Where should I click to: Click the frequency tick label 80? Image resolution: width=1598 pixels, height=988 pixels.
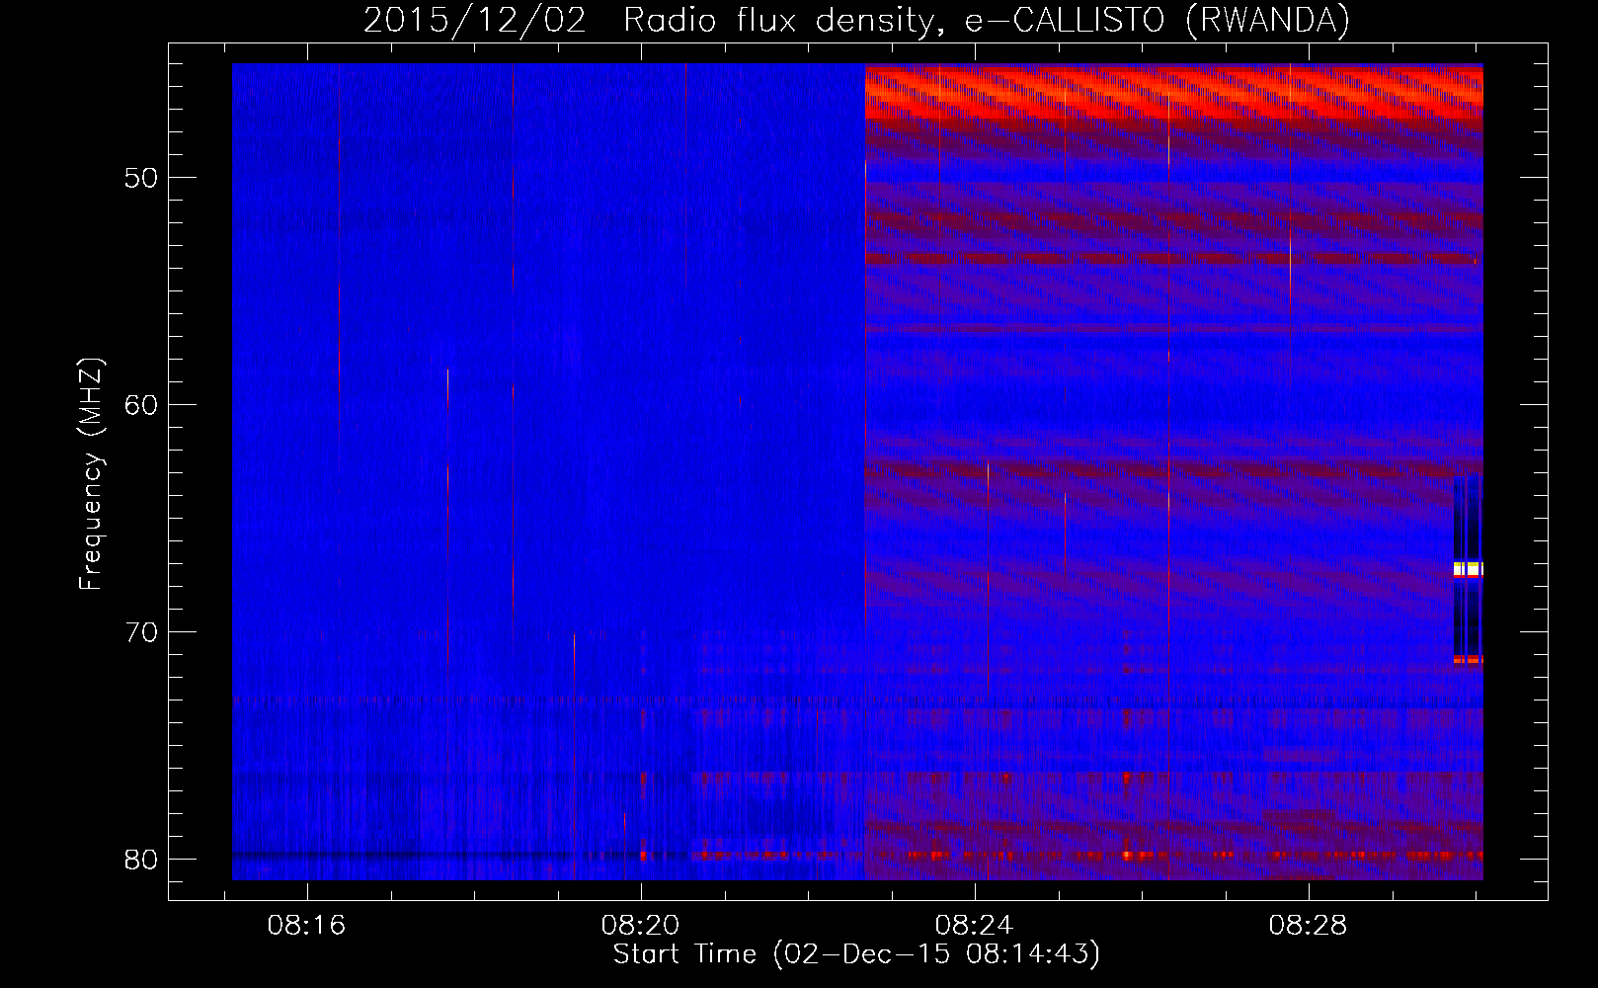[x=141, y=859]
